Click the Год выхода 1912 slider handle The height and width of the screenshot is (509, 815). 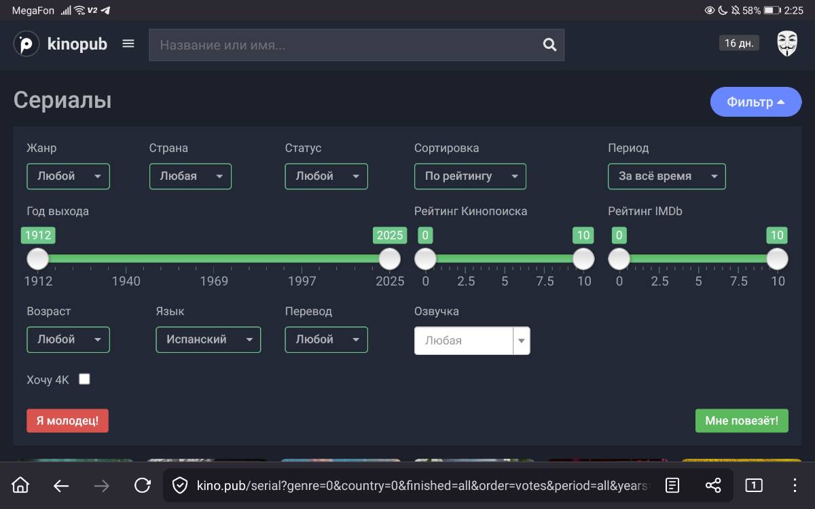click(38, 259)
